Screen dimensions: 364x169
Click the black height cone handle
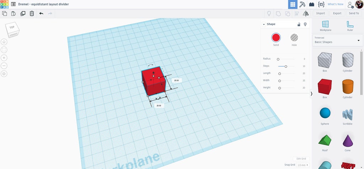tap(154, 73)
